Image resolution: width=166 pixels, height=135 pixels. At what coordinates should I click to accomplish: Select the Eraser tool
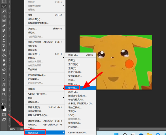pos(4,50)
